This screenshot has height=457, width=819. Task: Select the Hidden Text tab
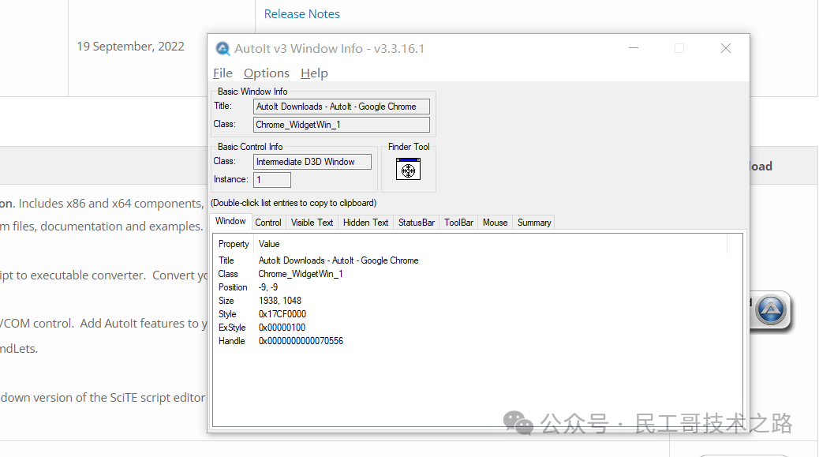365,223
